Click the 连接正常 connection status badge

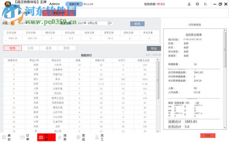click(x=74, y=4)
